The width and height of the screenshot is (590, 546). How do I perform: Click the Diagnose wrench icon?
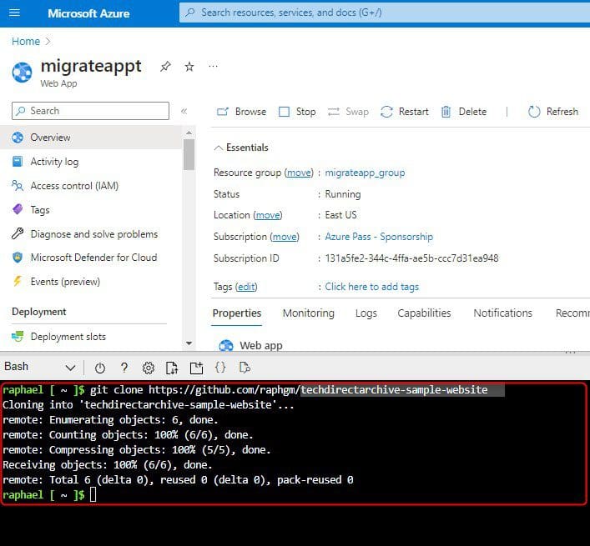coord(18,233)
